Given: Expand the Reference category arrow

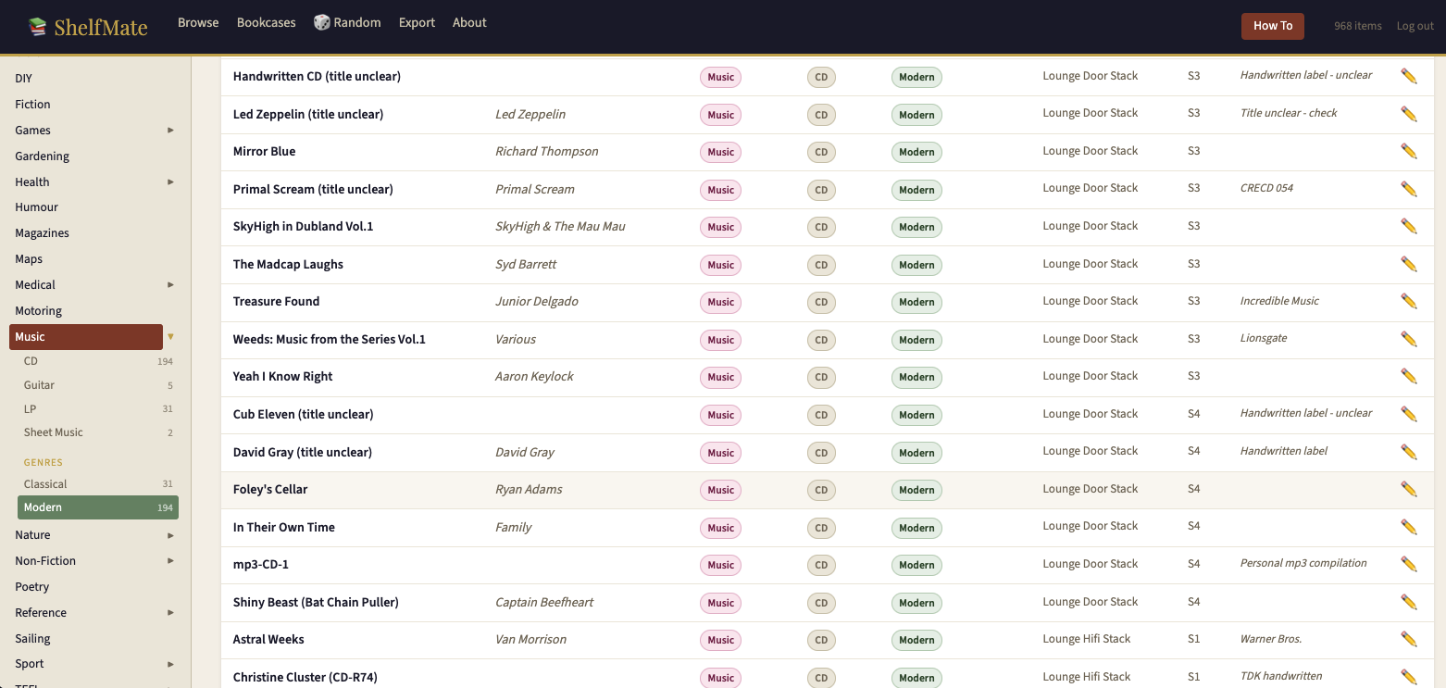Looking at the screenshot, I should (x=170, y=613).
